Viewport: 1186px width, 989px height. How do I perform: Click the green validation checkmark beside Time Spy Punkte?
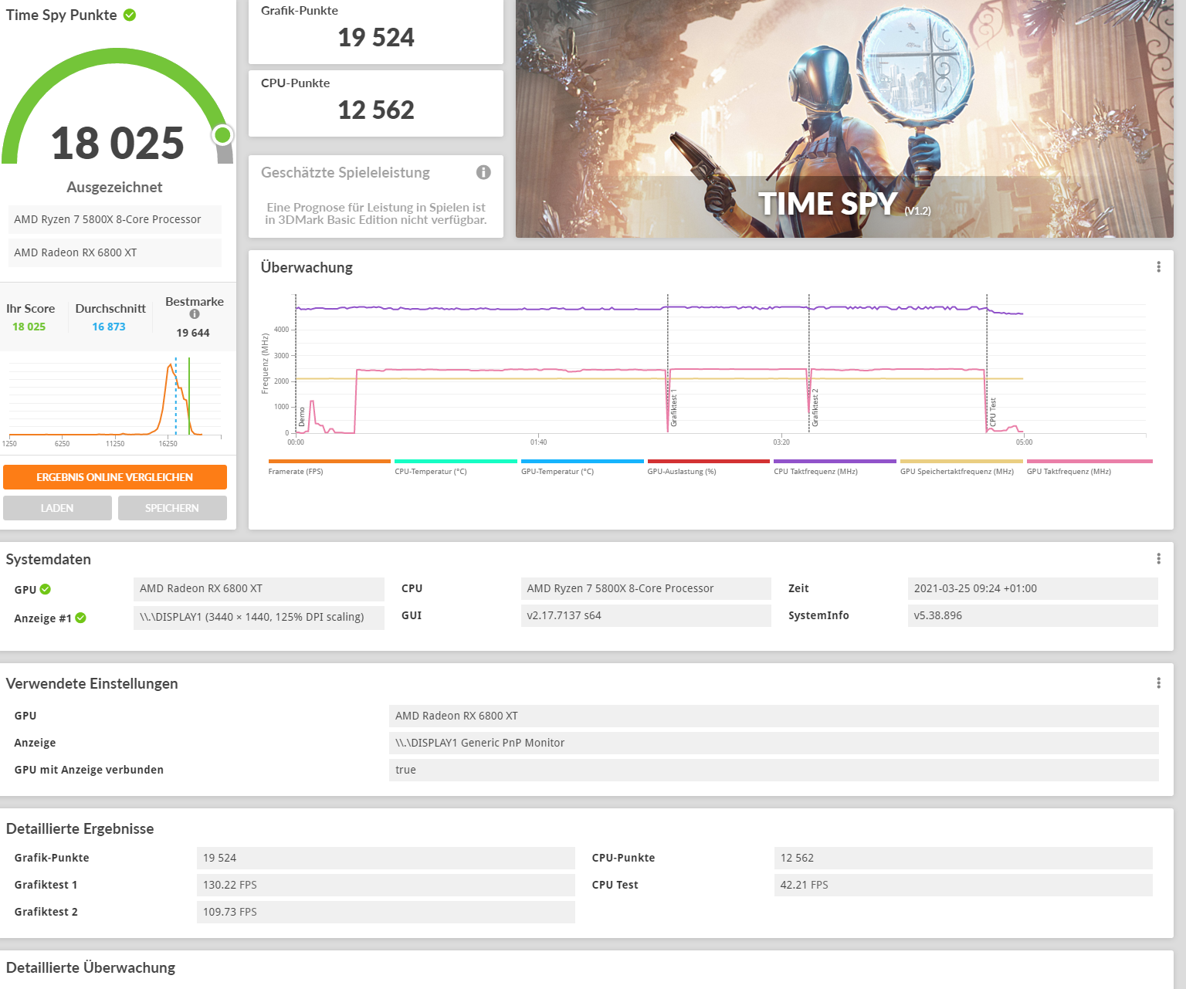coord(130,15)
